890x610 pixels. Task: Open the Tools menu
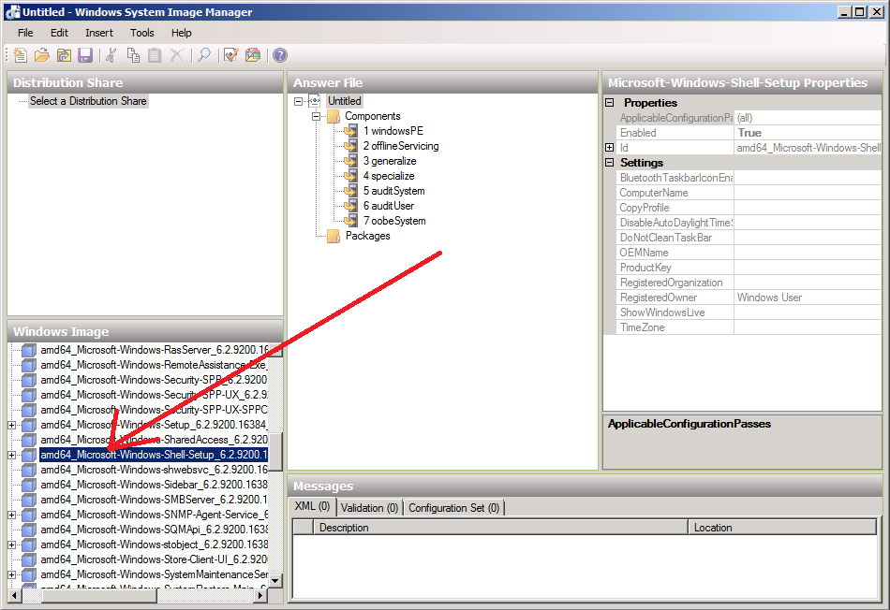point(141,33)
